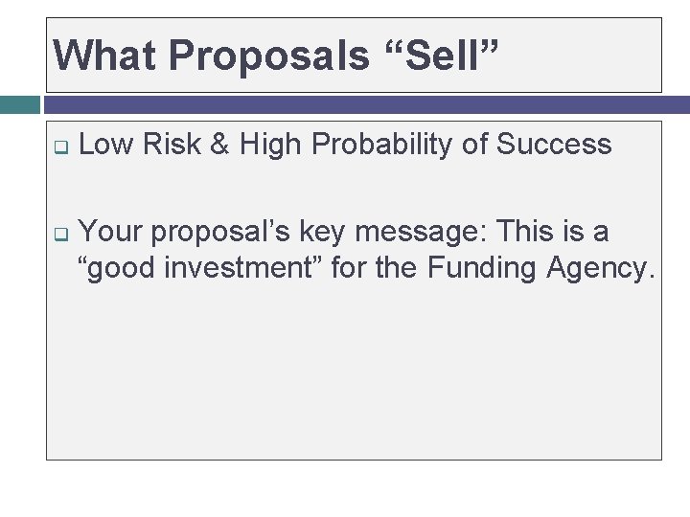The width and height of the screenshot is (690, 517).
Task: Click the word "Funding" in second bullet
Action: click(x=482, y=268)
